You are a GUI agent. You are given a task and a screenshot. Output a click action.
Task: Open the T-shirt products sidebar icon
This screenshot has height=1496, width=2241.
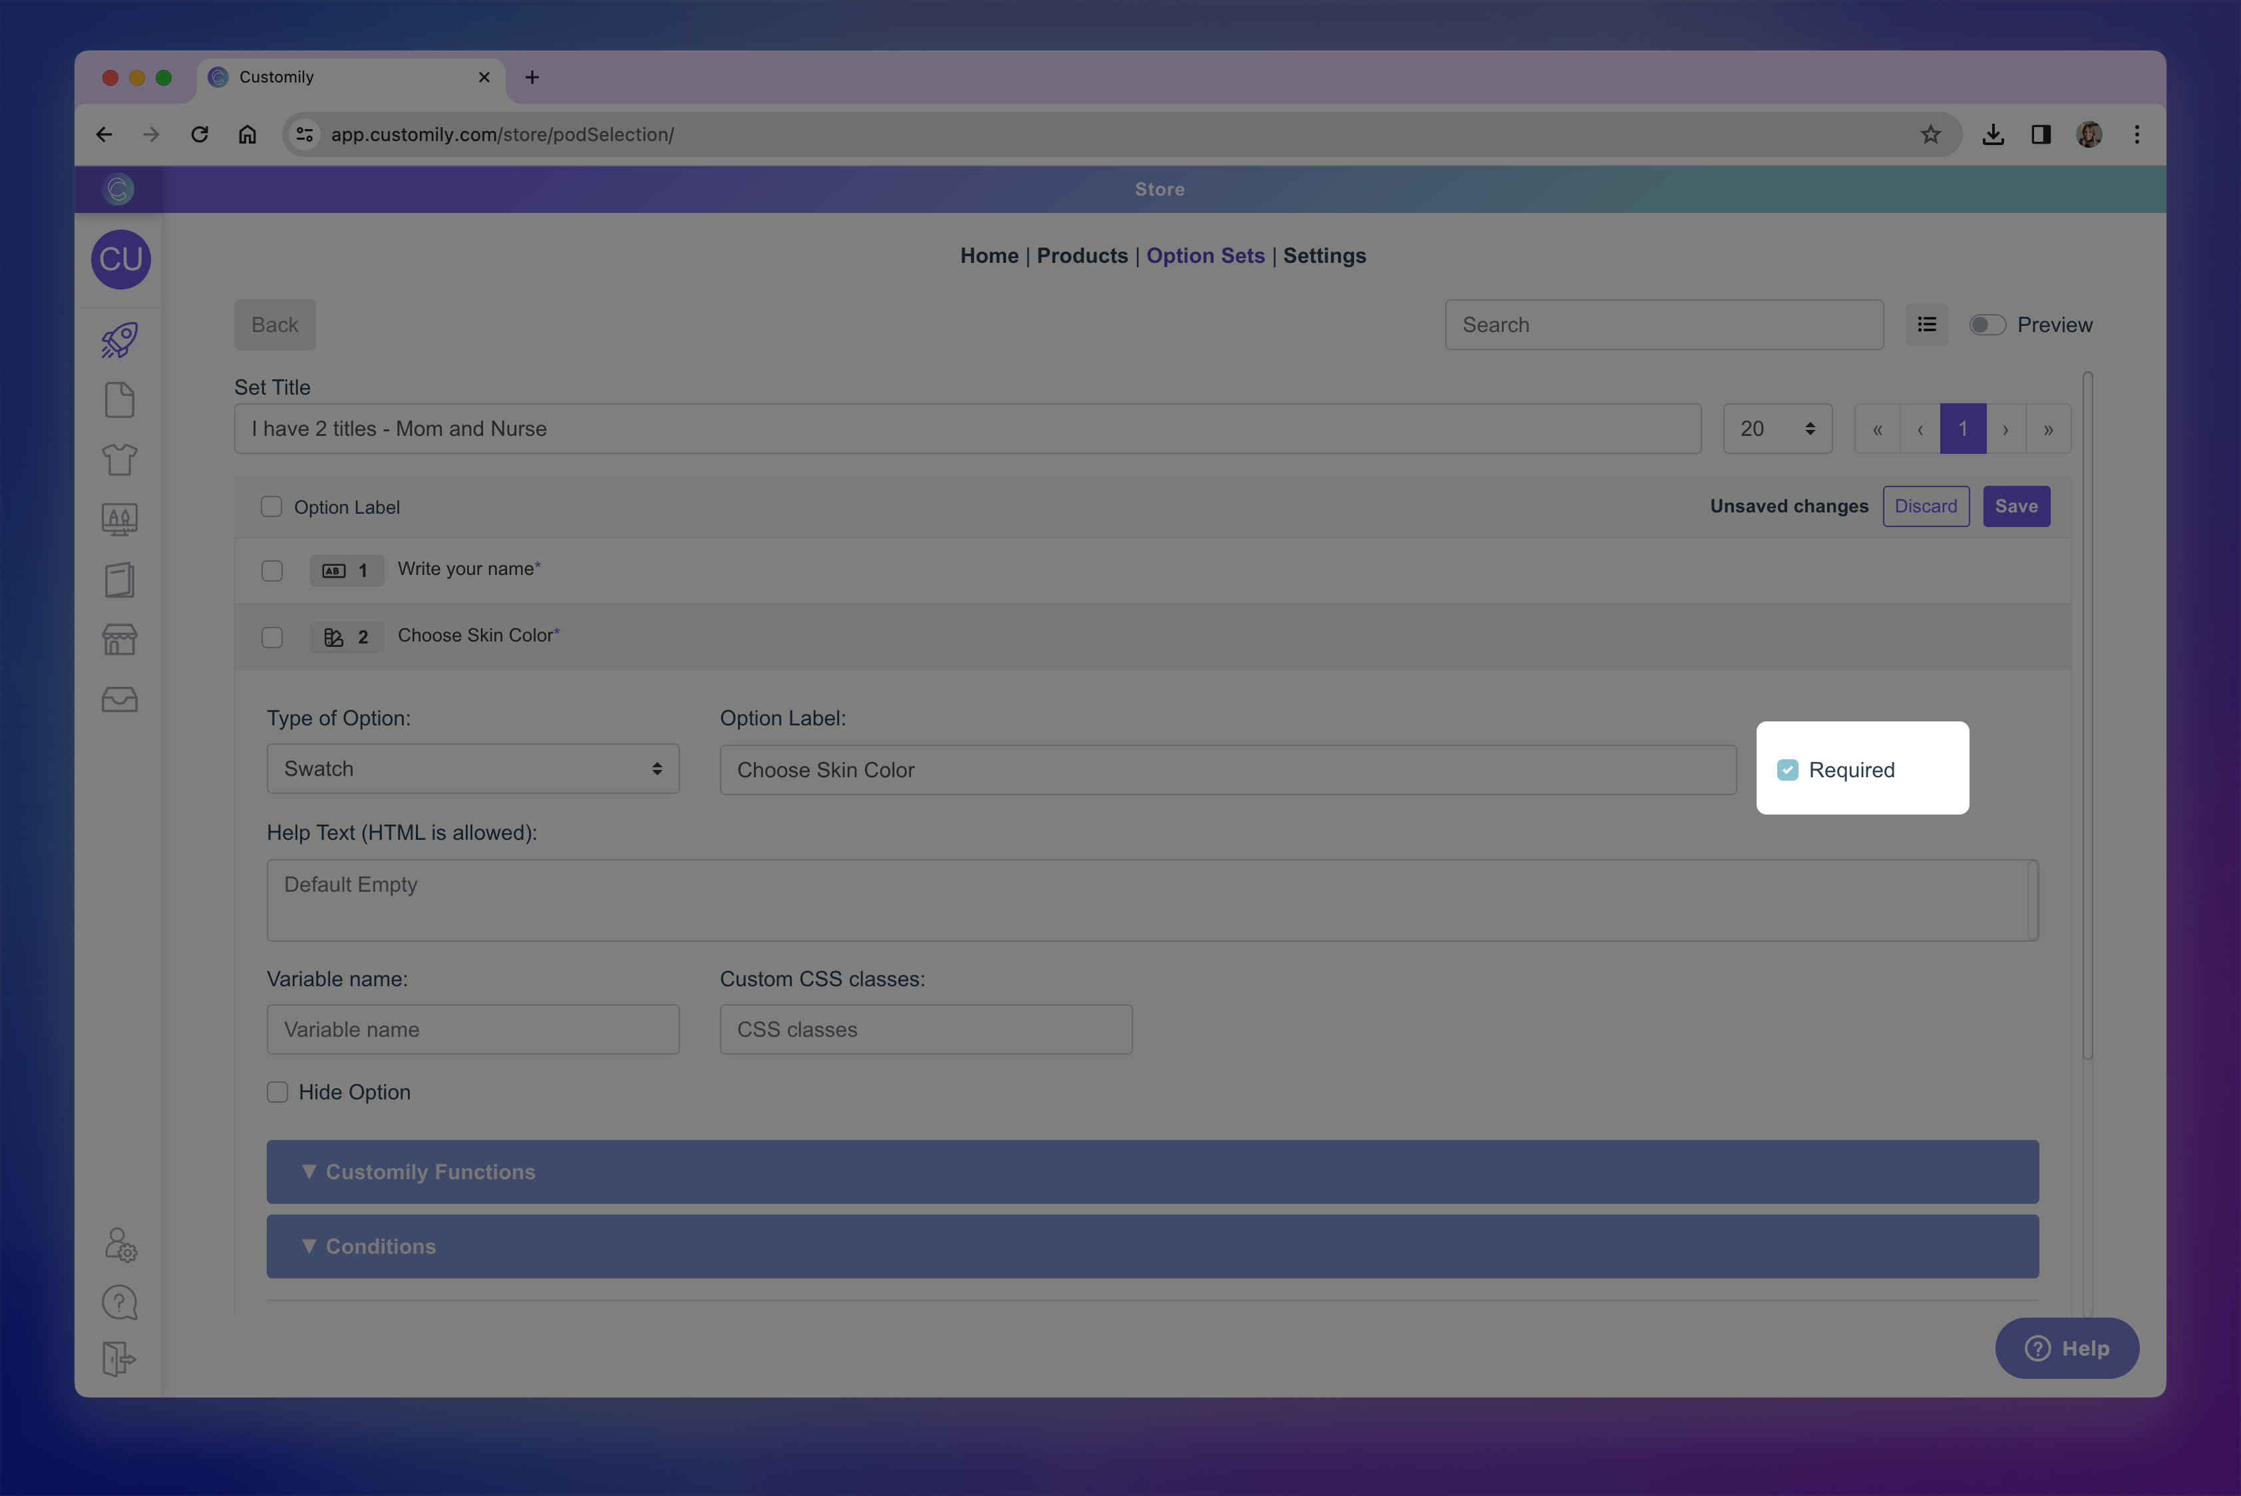119,460
